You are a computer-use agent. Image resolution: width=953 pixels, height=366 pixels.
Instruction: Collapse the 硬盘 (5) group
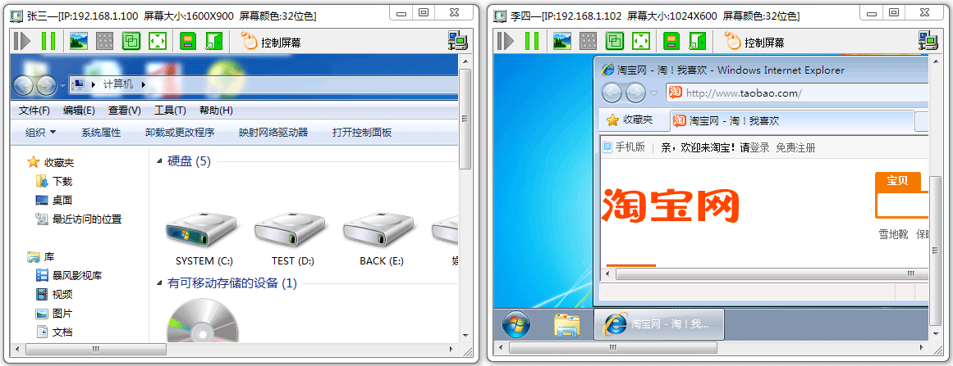pos(160,161)
